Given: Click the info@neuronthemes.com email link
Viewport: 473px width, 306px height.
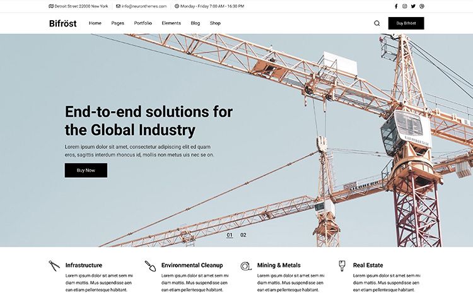Looking at the screenshot, I should click(x=144, y=6).
